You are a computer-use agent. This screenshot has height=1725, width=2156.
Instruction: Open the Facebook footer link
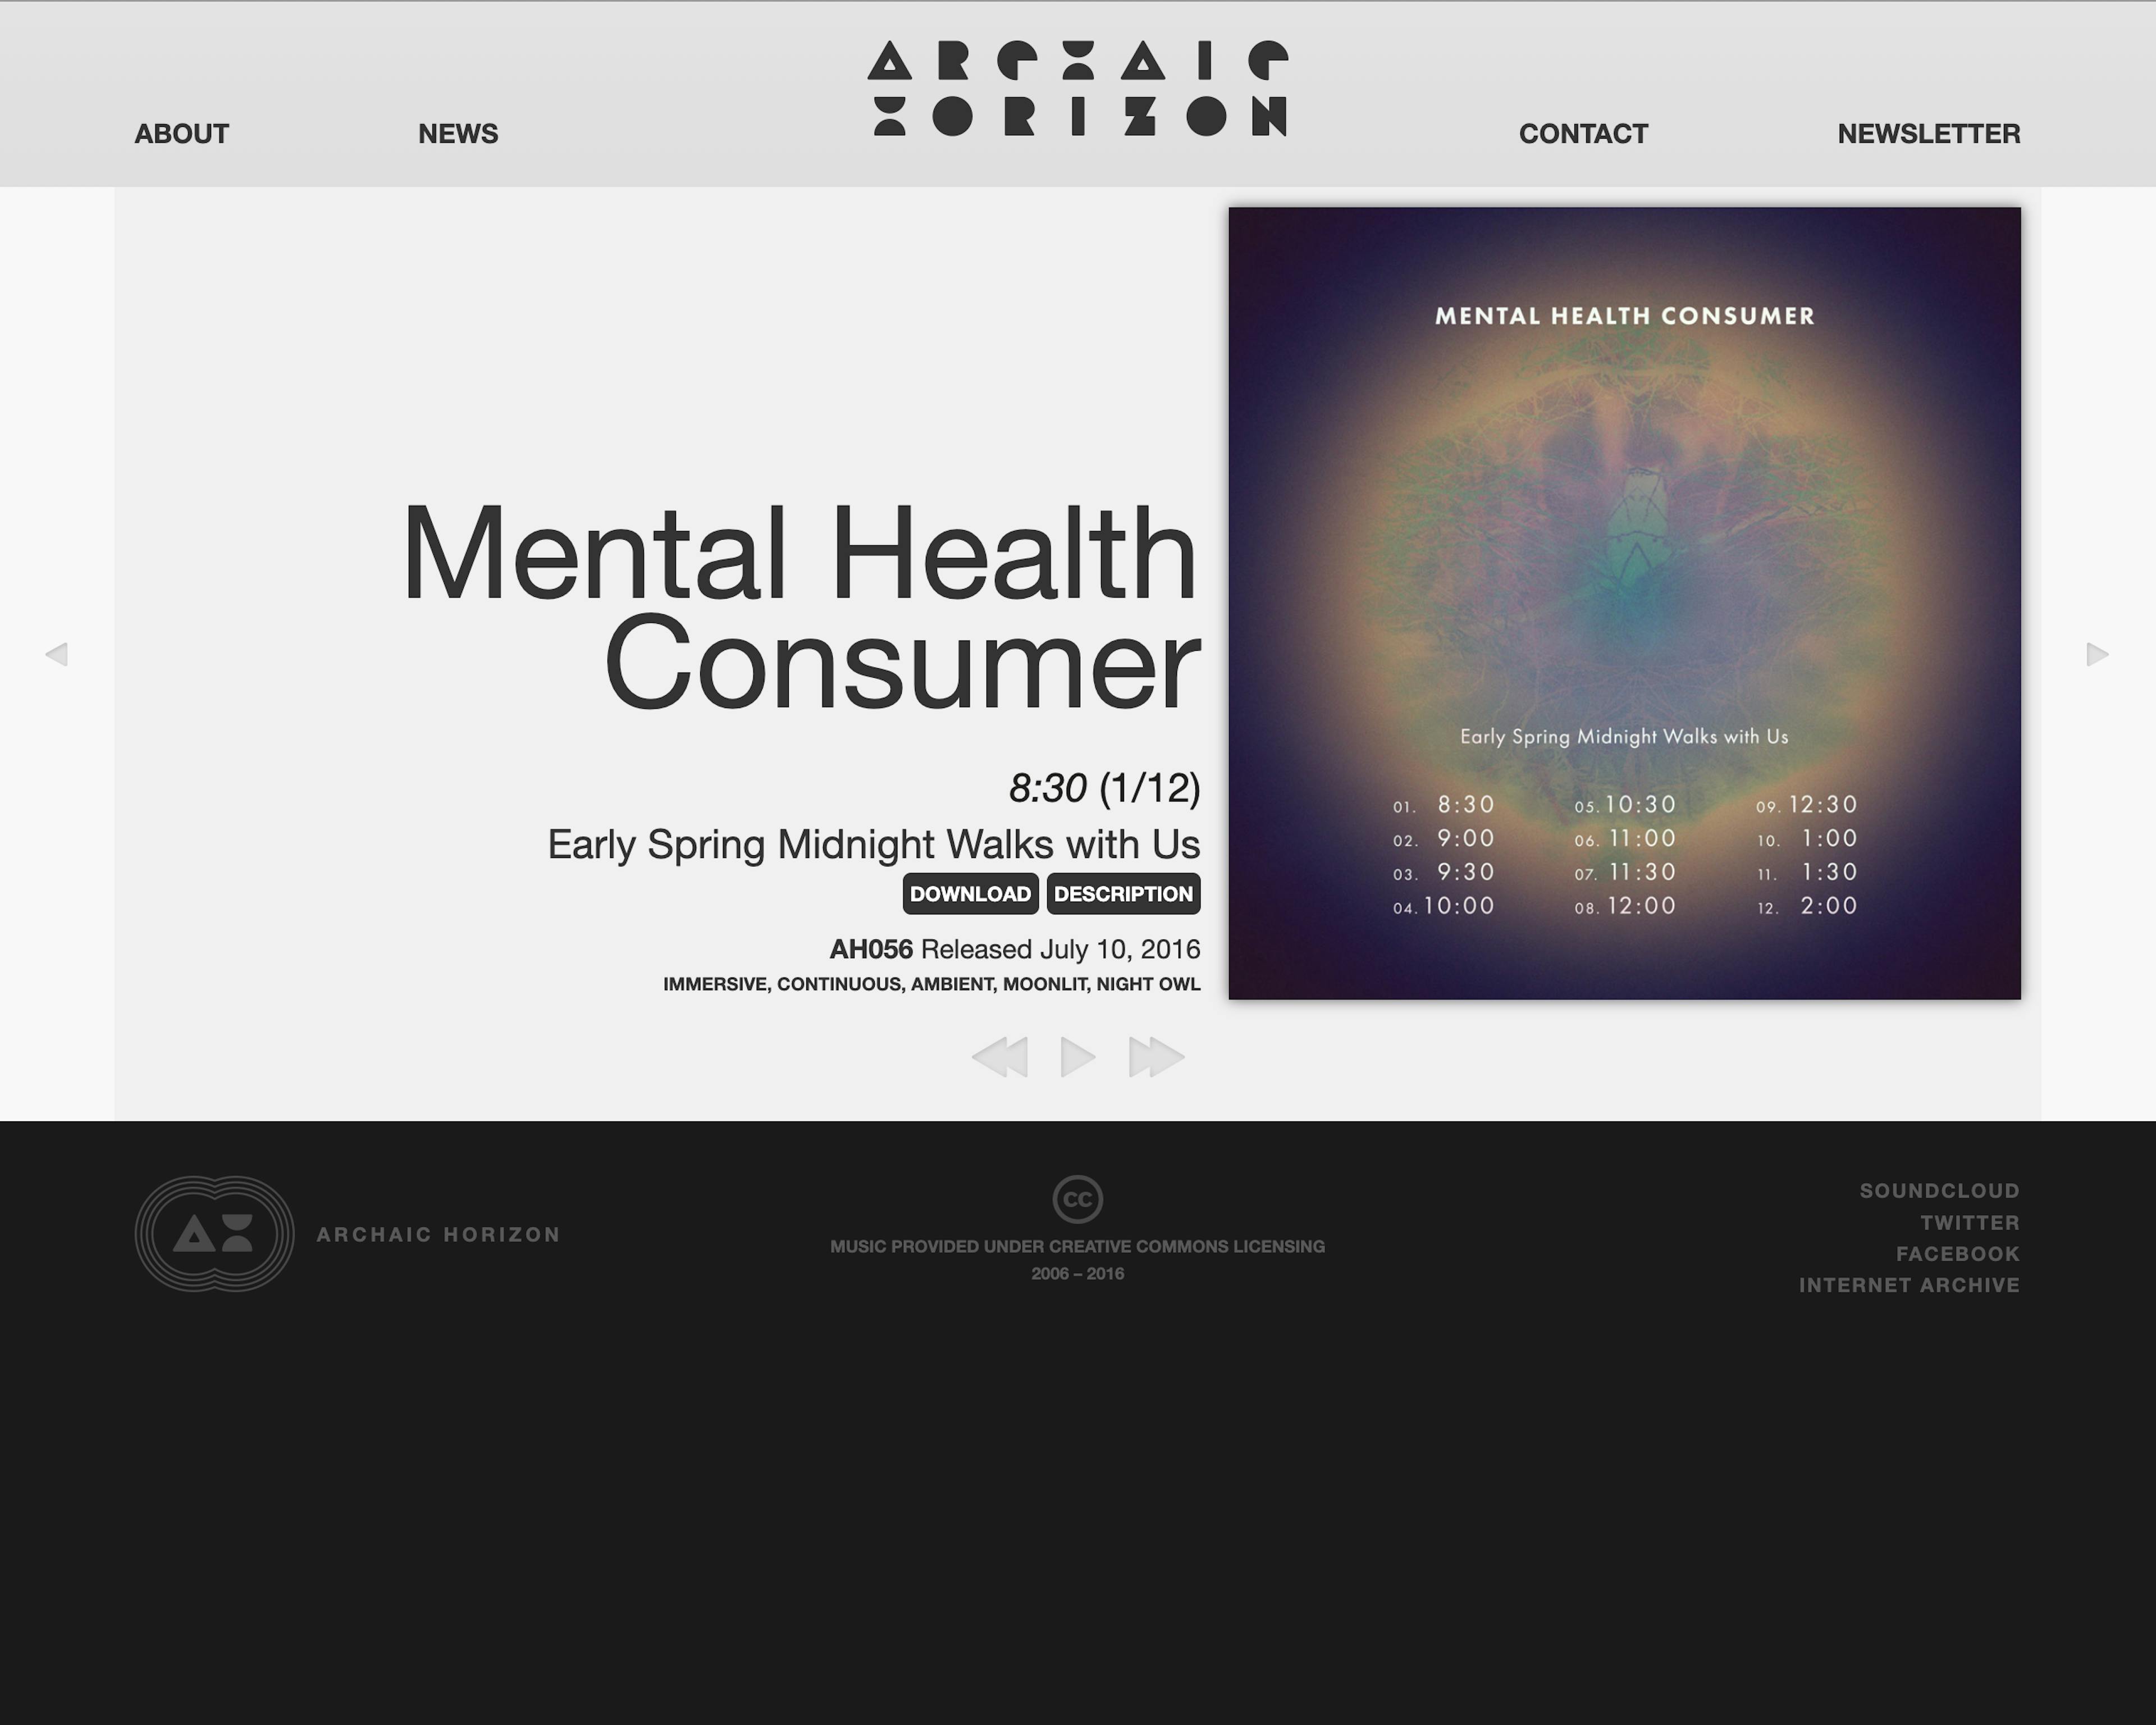(x=1957, y=1254)
